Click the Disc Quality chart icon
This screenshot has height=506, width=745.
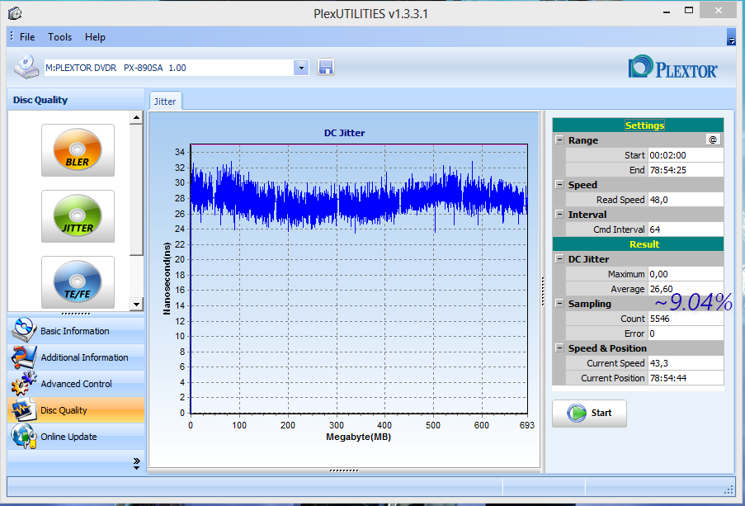24,410
